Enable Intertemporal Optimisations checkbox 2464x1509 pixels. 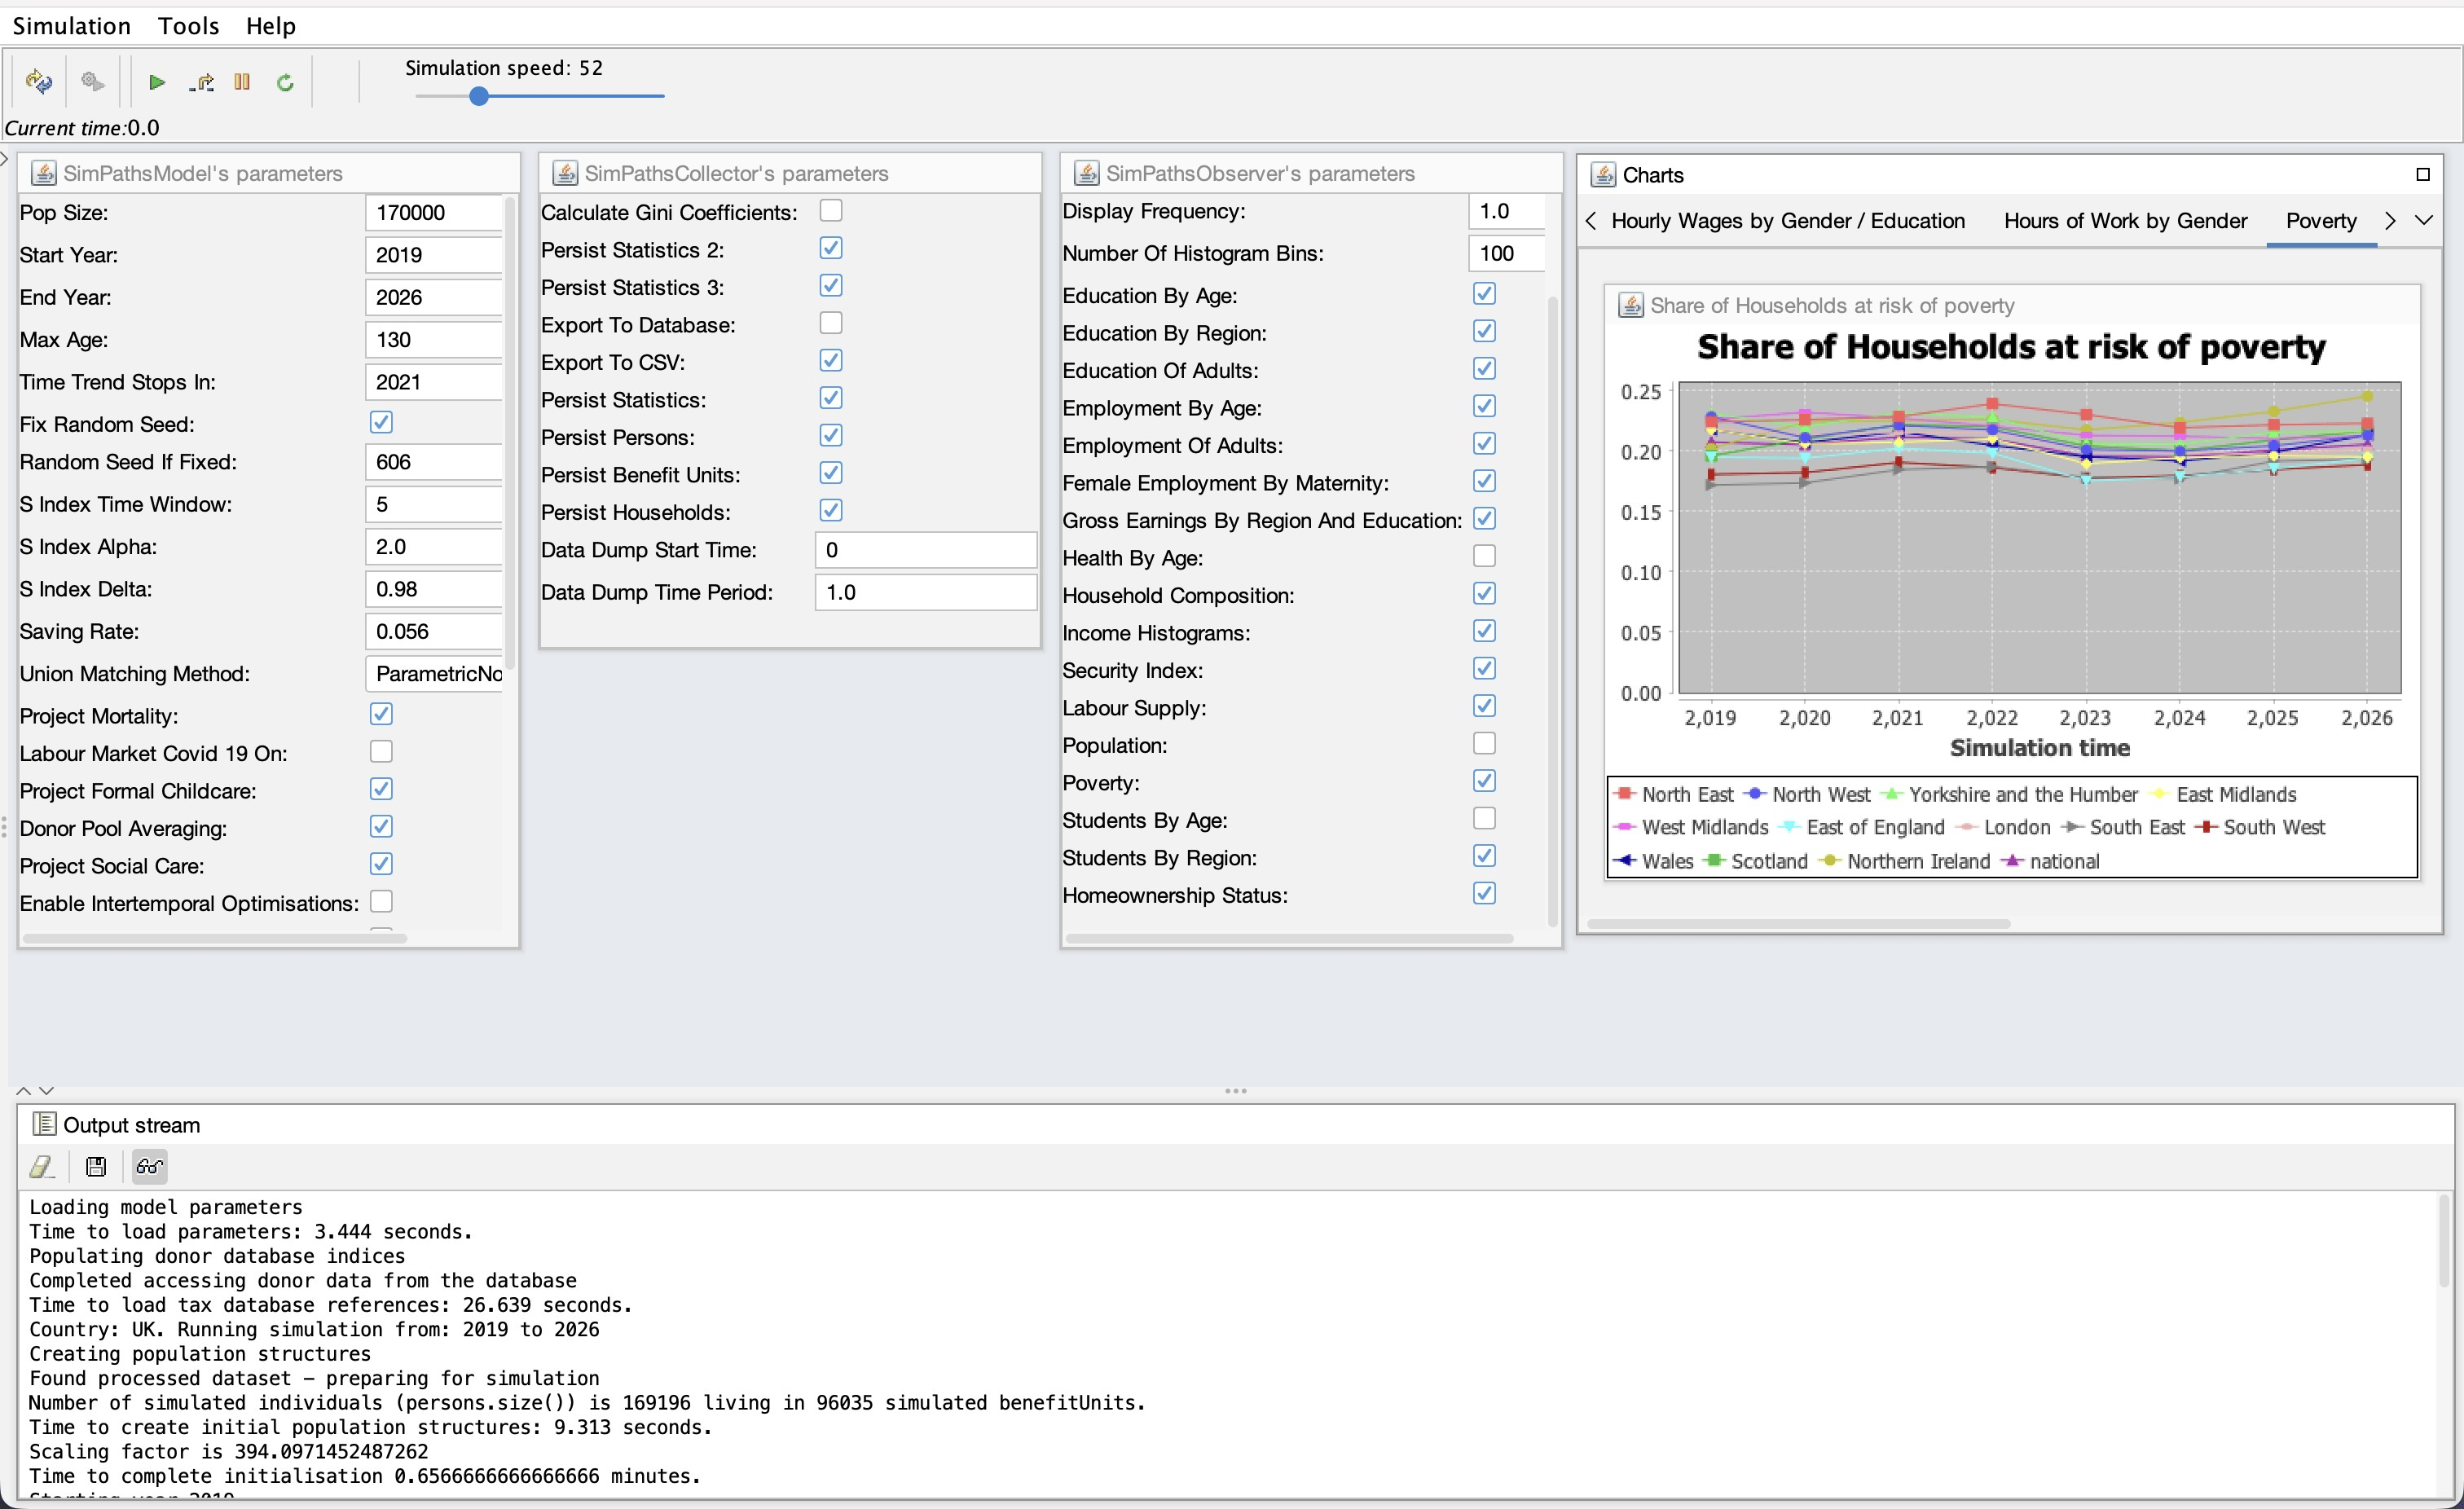[381, 902]
